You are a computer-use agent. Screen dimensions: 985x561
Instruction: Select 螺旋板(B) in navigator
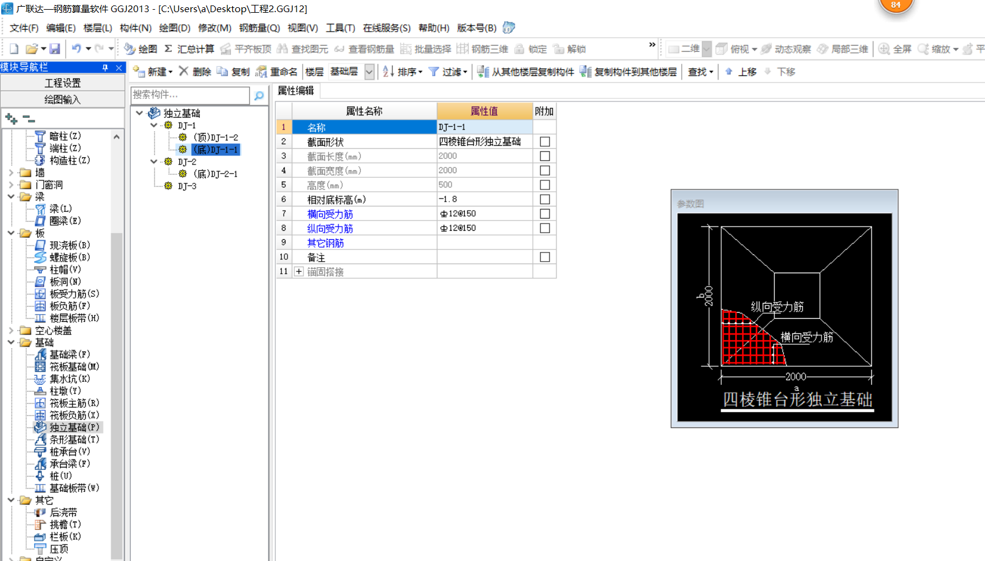point(70,257)
